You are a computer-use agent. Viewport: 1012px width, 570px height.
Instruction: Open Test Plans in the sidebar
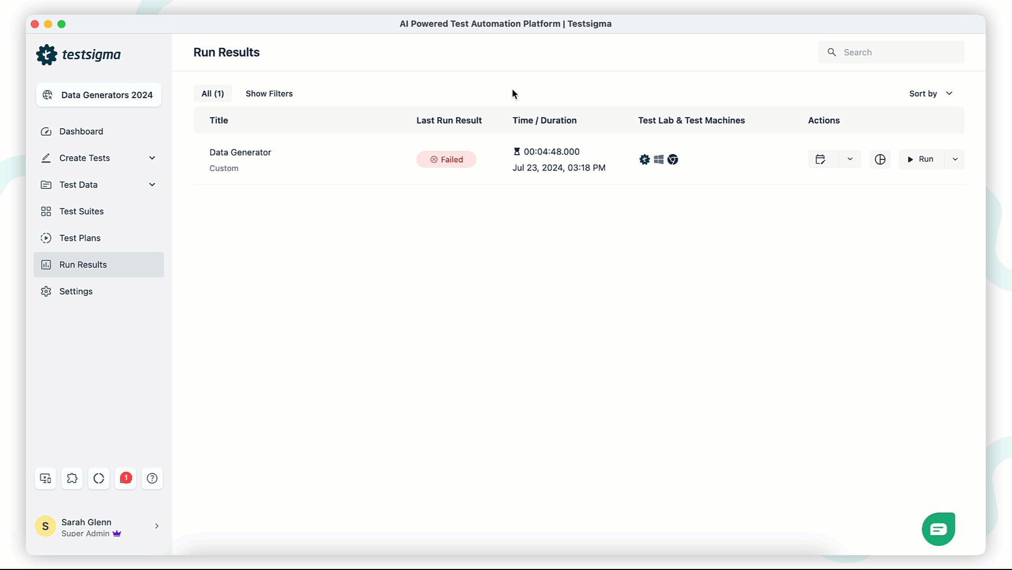[x=80, y=237]
